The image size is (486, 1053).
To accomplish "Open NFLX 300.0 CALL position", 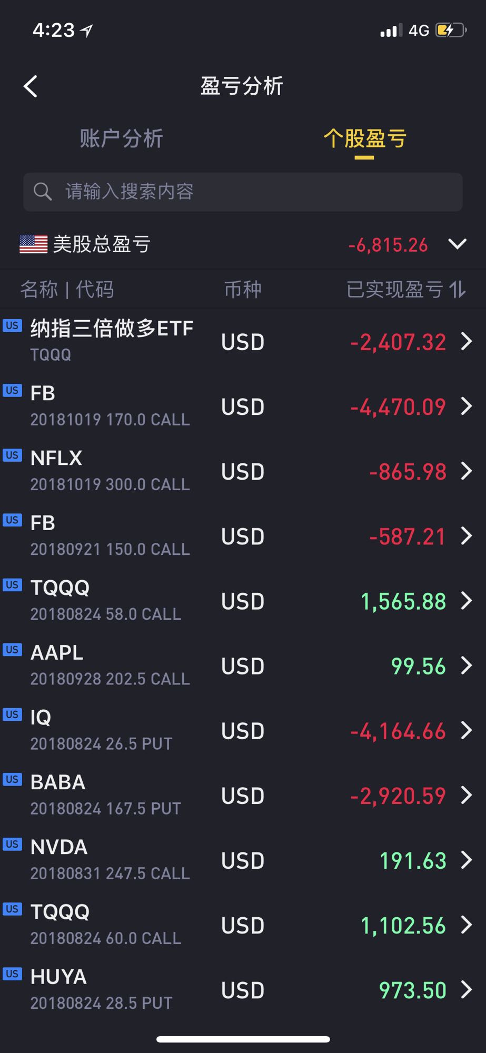I will point(243,471).
